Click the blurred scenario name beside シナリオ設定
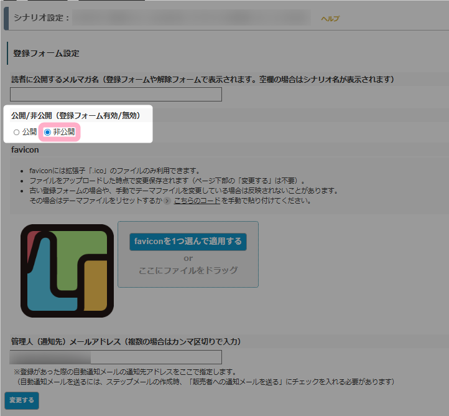 pos(191,18)
